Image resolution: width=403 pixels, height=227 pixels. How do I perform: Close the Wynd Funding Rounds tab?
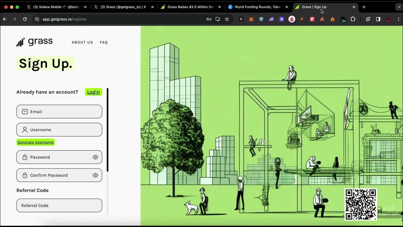tap(287, 7)
